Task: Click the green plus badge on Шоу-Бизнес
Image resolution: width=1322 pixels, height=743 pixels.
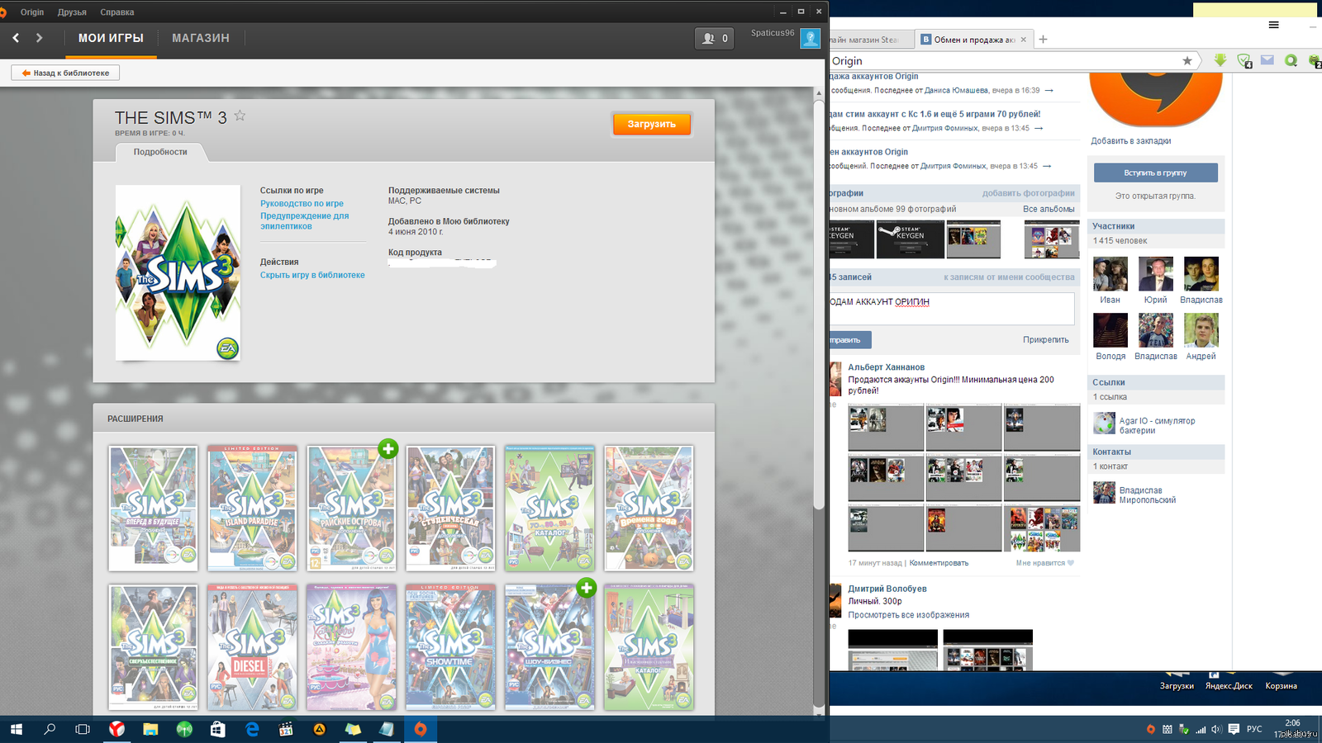Action: (x=587, y=587)
